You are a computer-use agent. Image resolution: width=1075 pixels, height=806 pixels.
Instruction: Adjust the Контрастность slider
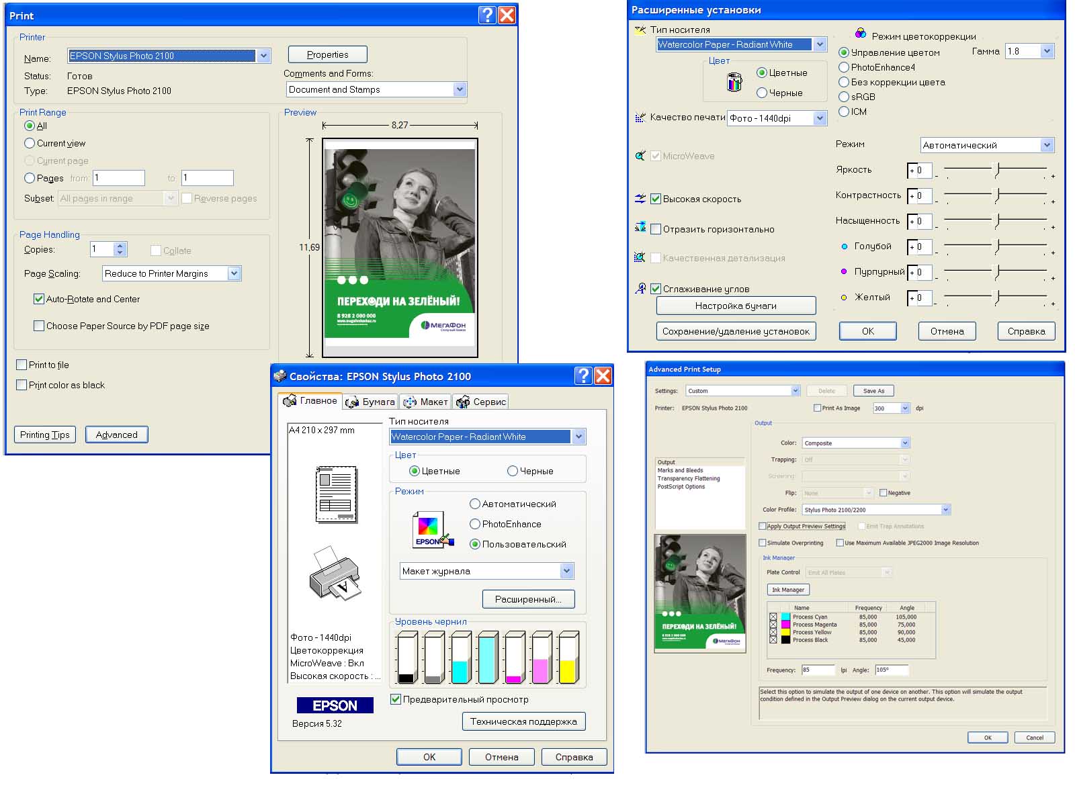coord(997,195)
